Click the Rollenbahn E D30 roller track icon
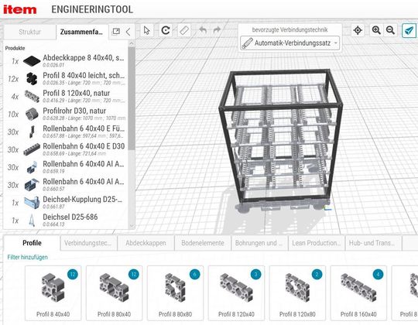 pyautogui.click(x=32, y=149)
